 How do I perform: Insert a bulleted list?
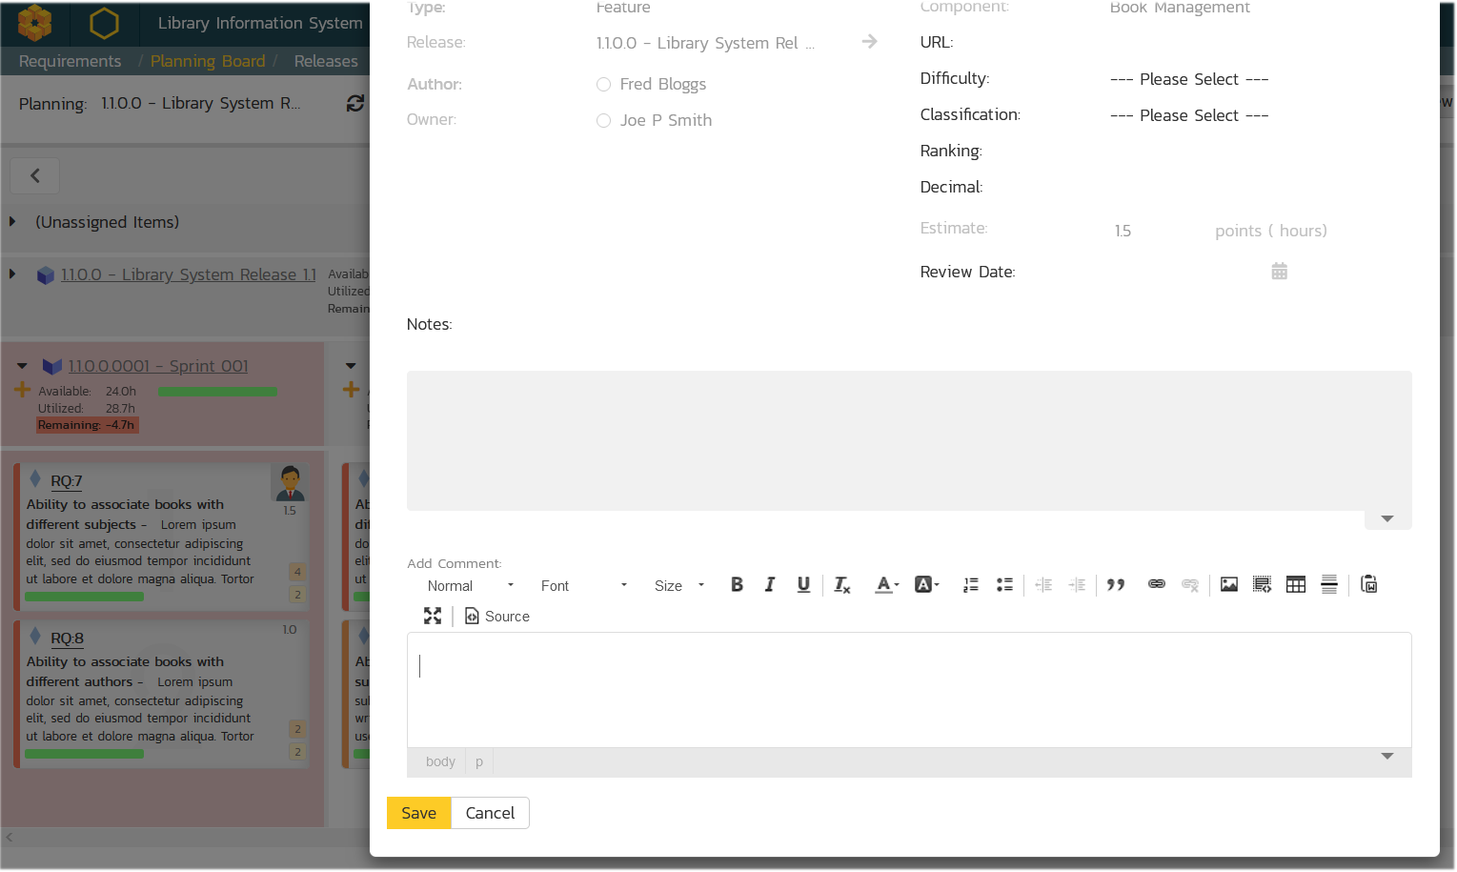pyautogui.click(x=1004, y=585)
